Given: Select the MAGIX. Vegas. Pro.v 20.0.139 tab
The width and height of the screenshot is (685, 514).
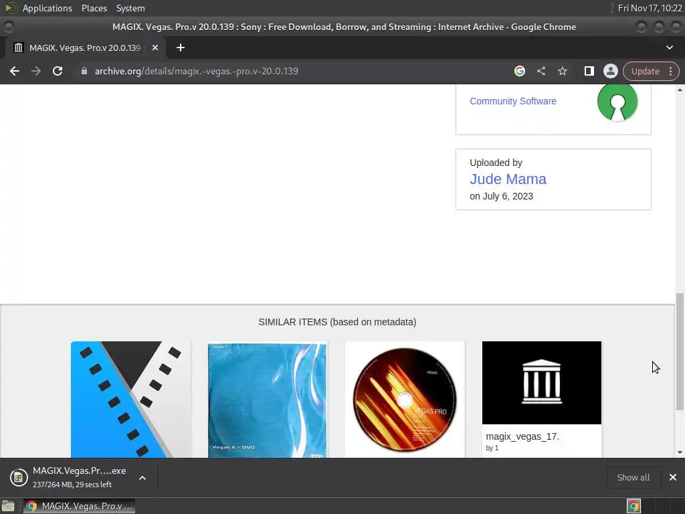Looking at the screenshot, I should (x=86, y=48).
